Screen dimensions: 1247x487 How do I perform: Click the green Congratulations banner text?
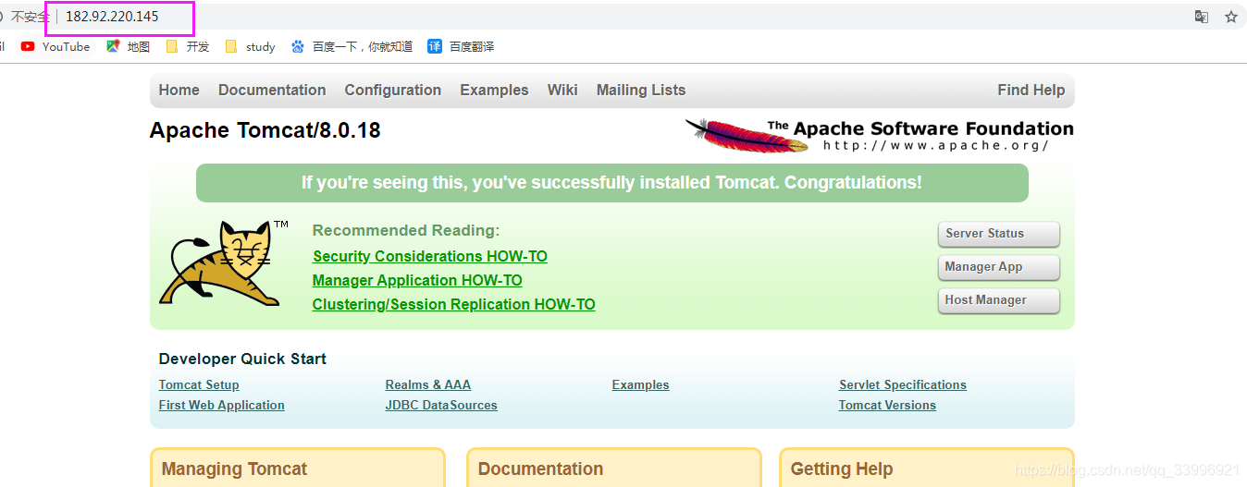click(611, 183)
